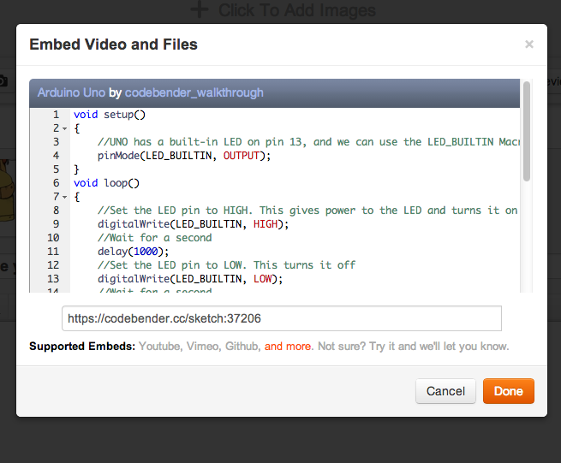Click the 'pinMode(LED_BUILTIN, OUTPUT);' line
This screenshot has width=561, height=463.
tap(184, 156)
